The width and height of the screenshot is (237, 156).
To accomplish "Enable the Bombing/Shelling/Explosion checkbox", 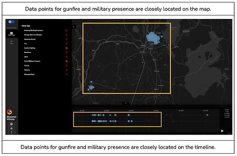I will [66, 30].
